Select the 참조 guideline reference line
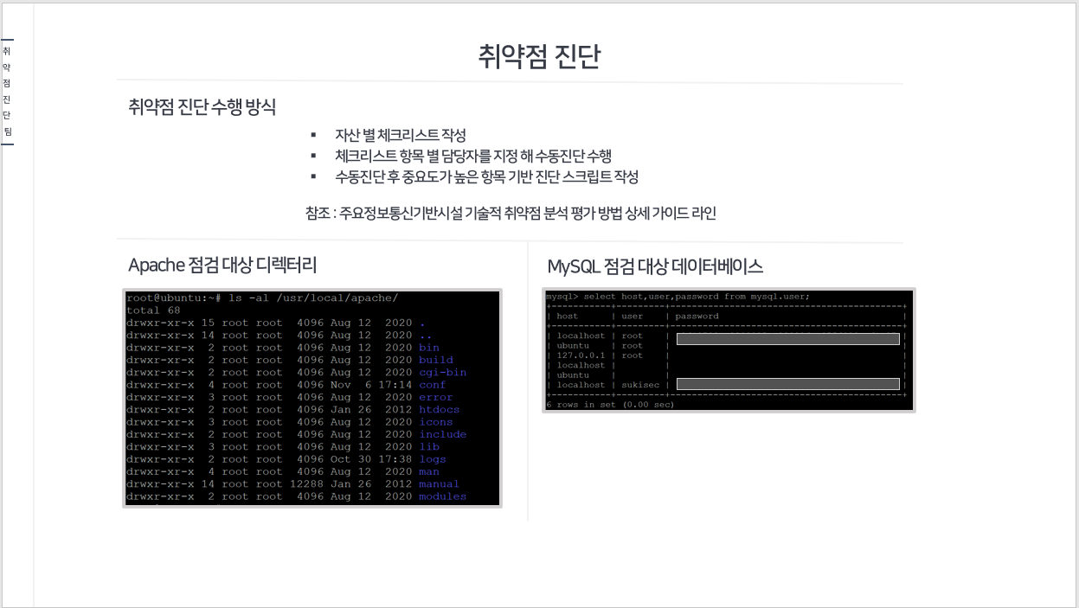 coord(511,213)
